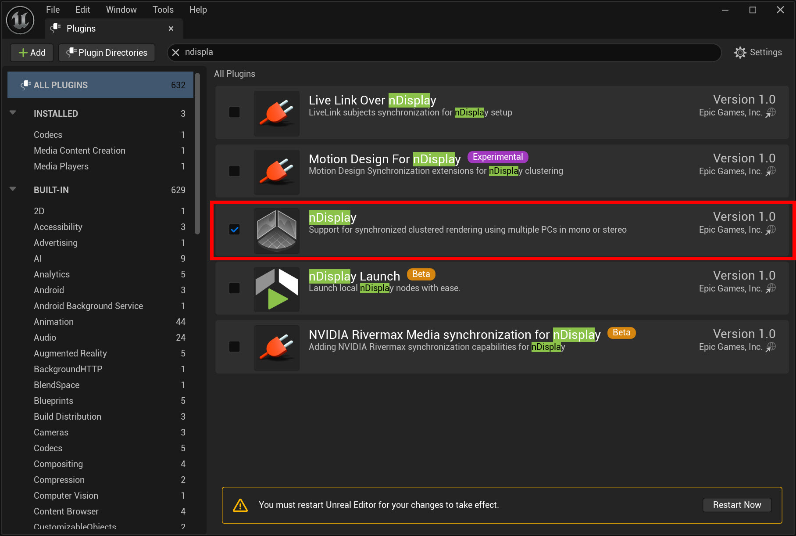Image resolution: width=796 pixels, height=536 pixels.
Task: Enable the nDisplay Launch checkbox
Action: pyautogui.click(x=235, y=288)
